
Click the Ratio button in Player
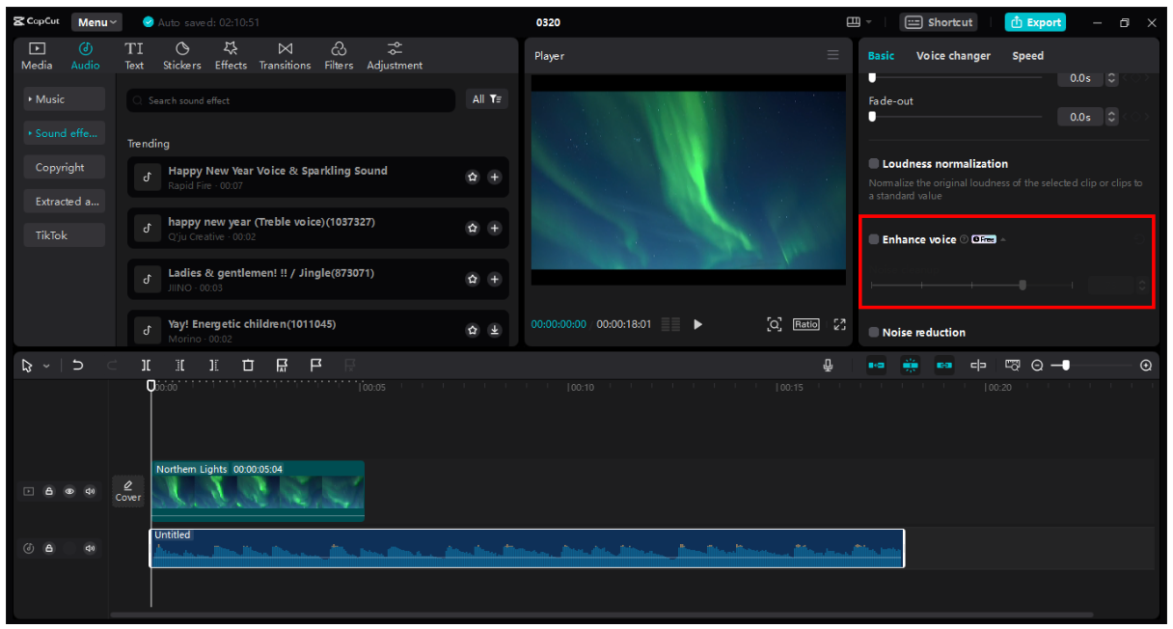pyautogui.click(x=806, y=324)
